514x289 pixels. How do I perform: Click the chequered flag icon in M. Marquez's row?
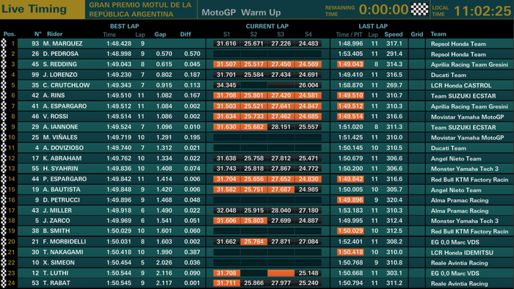pyautogui.click(x=4, y=43)
